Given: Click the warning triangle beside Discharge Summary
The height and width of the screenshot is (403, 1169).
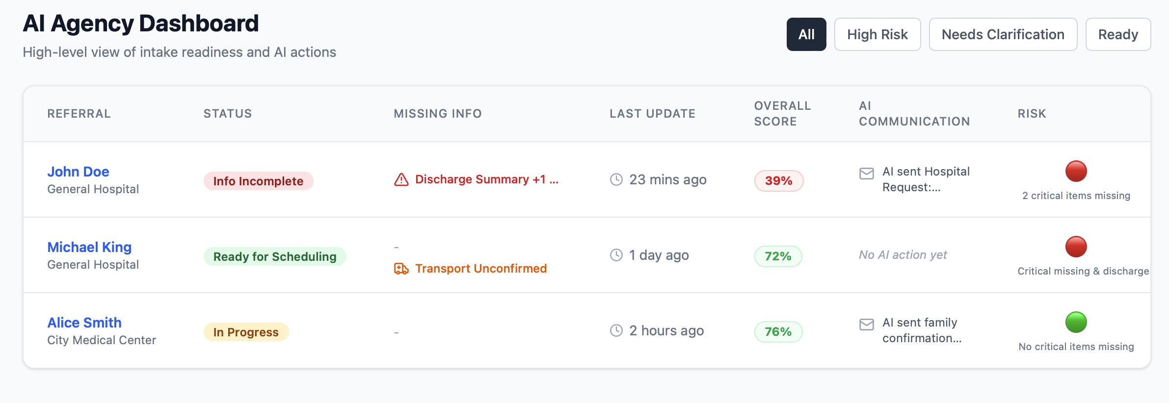Looking at the screenshot, I should click(401, 179).
